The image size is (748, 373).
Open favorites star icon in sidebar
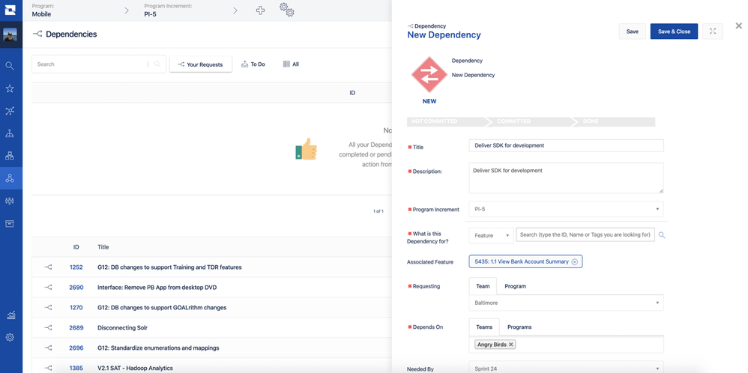point(10,88)
